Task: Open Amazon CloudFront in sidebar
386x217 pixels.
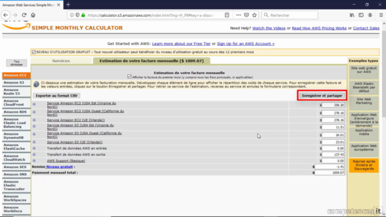Action: [16, 103]
